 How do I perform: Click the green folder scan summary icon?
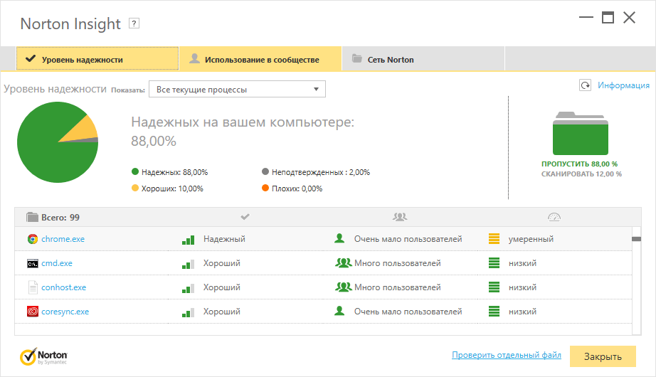pyautogui.click(x=581, y=134)
